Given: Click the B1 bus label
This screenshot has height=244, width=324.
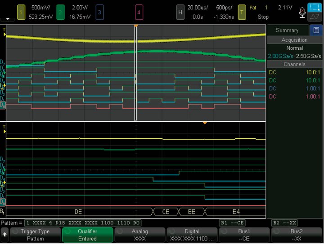Looking at the screenshot, I should click(x=2, y=211).
